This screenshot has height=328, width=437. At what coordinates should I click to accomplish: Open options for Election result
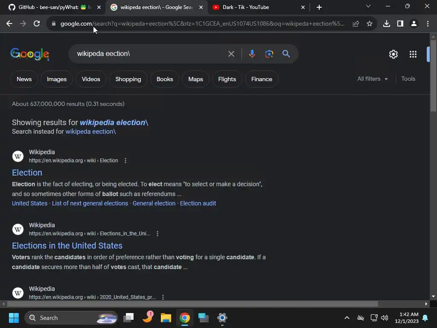point(125,161)
